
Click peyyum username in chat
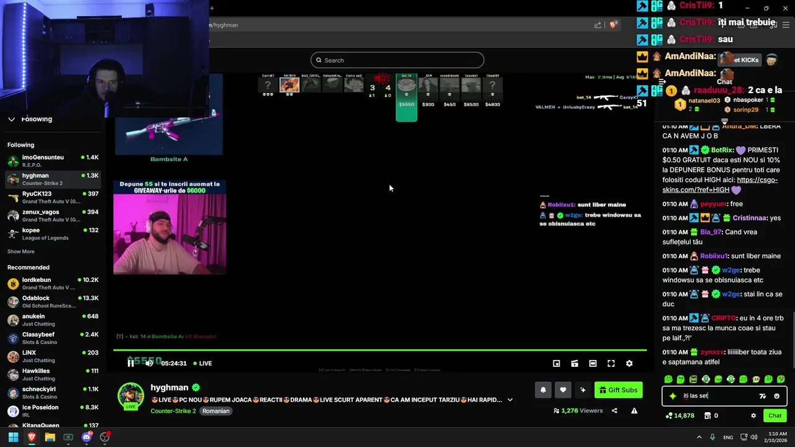713,204
